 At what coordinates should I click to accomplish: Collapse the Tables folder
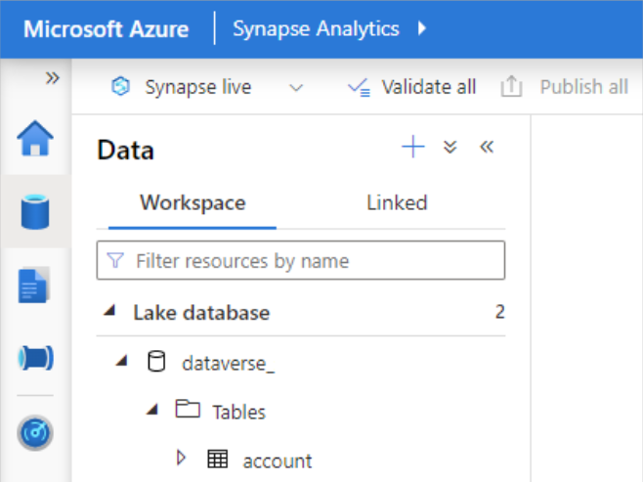click(x=151, y=410)
